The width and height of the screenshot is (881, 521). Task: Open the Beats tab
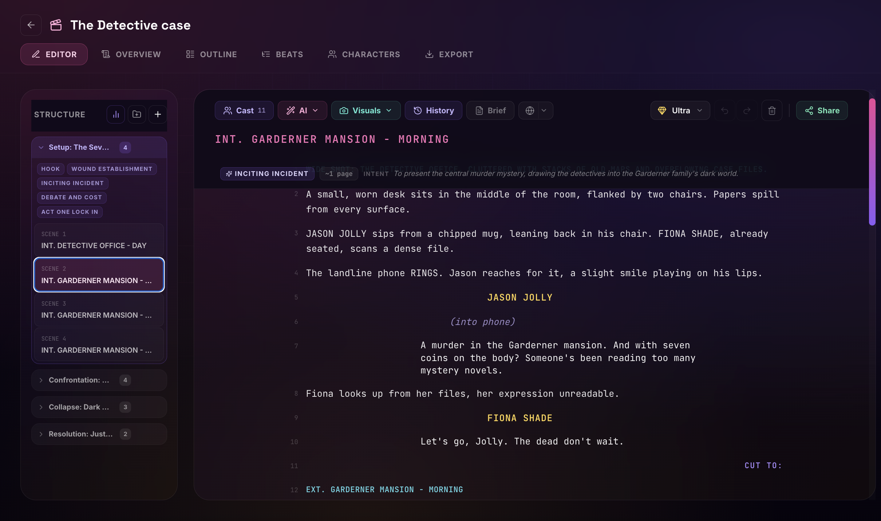click(x=282, y=54)
